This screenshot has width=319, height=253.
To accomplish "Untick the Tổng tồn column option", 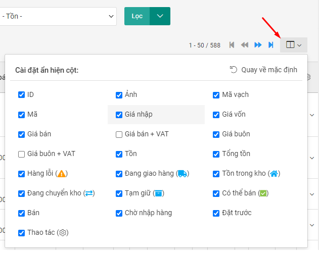I will [216, 154].
